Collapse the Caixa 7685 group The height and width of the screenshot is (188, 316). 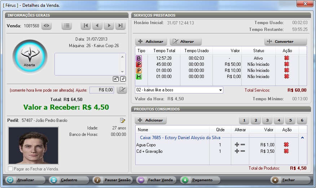(302, 138)
